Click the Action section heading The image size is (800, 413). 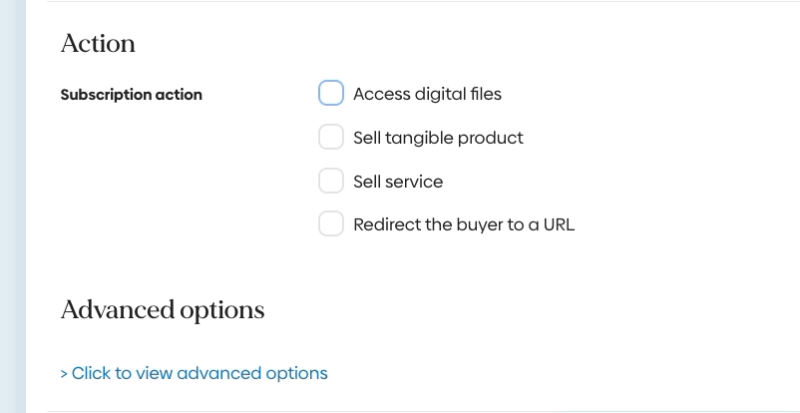pos(98,44)
